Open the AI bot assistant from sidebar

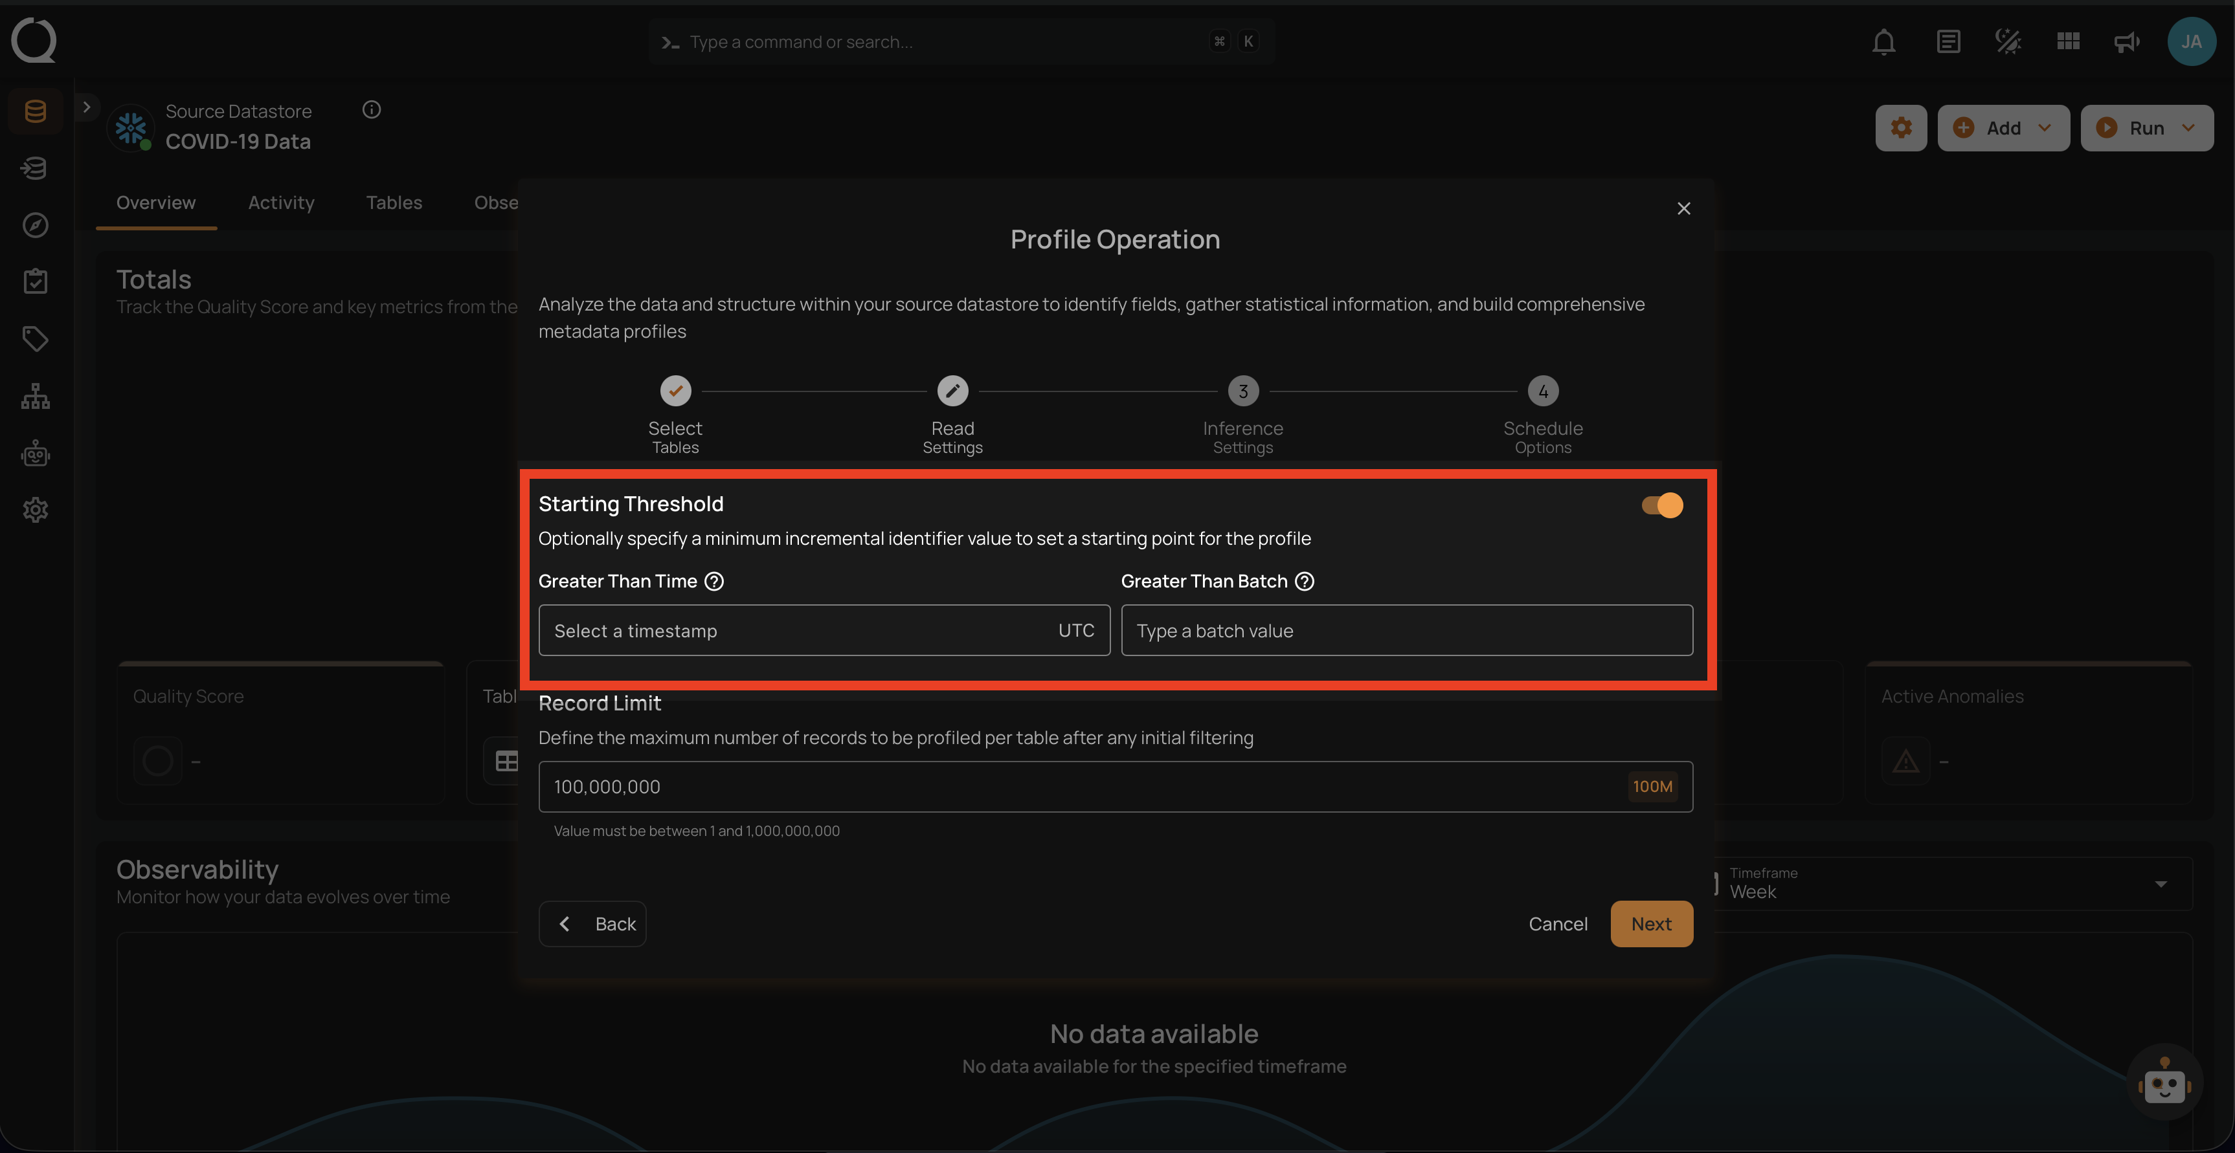[35, 454]
